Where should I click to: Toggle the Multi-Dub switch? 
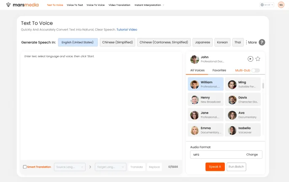pyautogui.click(x=255, y=71)
